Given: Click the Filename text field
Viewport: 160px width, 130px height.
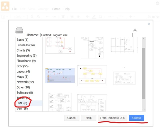Looking at the screenshot, I should pos(86,35).
